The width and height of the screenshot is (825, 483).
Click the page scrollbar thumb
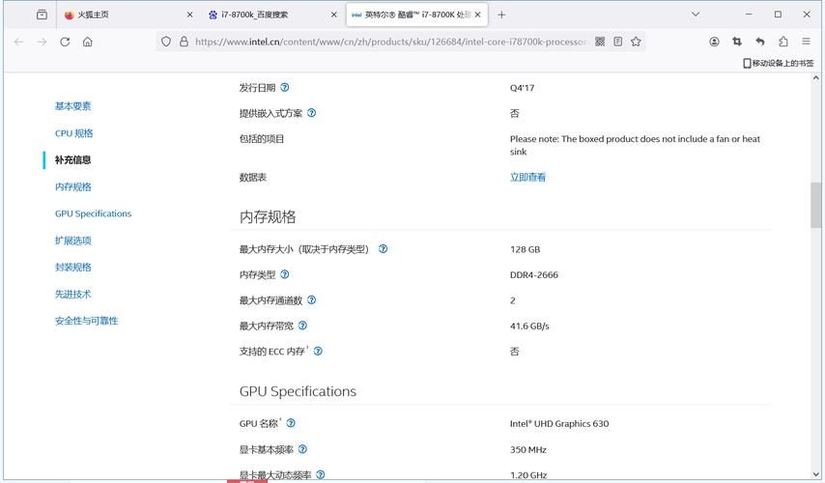(x=815, y=205)
